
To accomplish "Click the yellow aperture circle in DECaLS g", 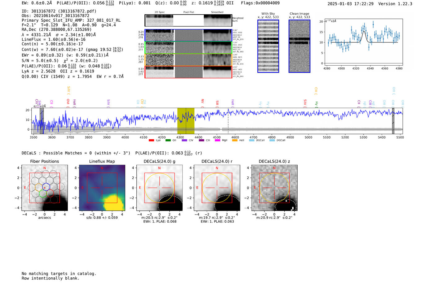I will (159, 188).
